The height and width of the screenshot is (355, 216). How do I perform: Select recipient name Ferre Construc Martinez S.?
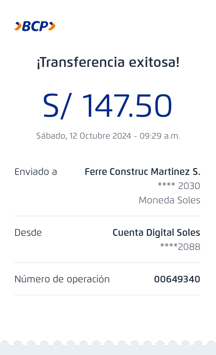[142, 172]
